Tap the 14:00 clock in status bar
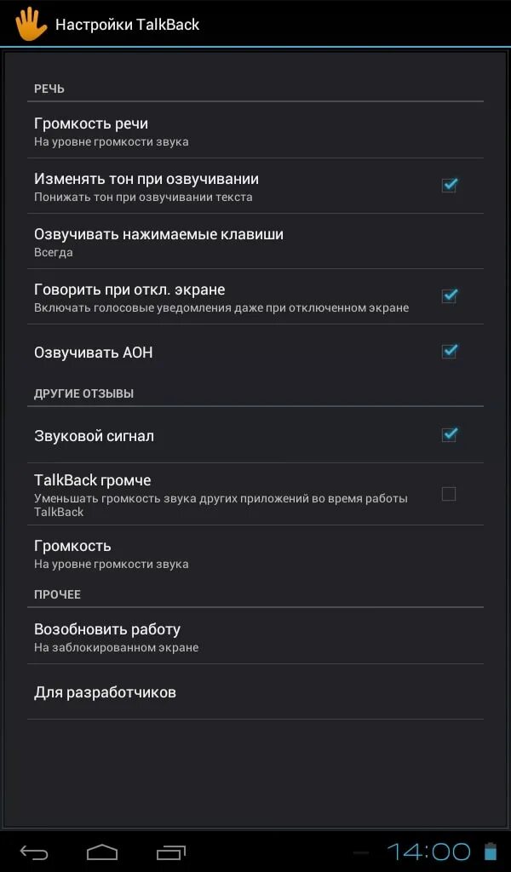Viewport: 511px width, 872px height. tap(428, 852)
